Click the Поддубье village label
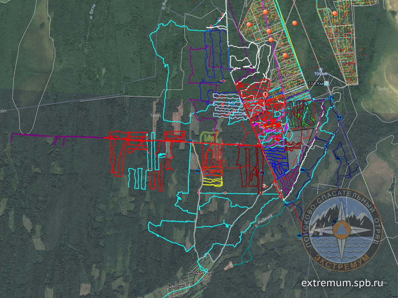Image resolution: width=398 pixels, height=298 pixels. click(201, 272)
